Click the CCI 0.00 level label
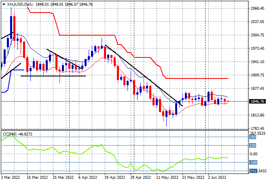The image size is (267, 182). (x=254, y=154)
